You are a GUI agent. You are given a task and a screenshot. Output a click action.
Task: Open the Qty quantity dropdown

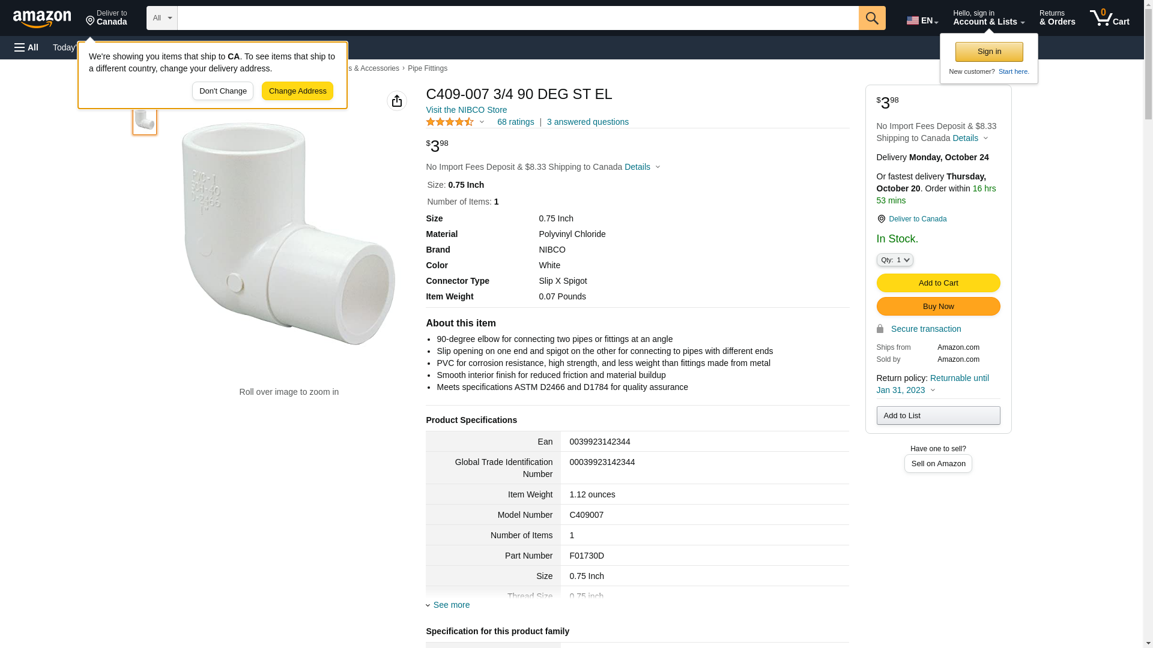[x=895, y=260]
